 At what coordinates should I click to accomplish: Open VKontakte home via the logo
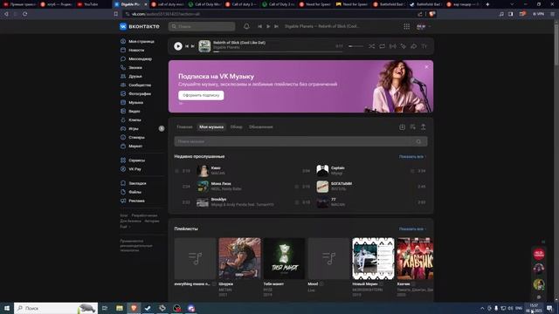140,26
